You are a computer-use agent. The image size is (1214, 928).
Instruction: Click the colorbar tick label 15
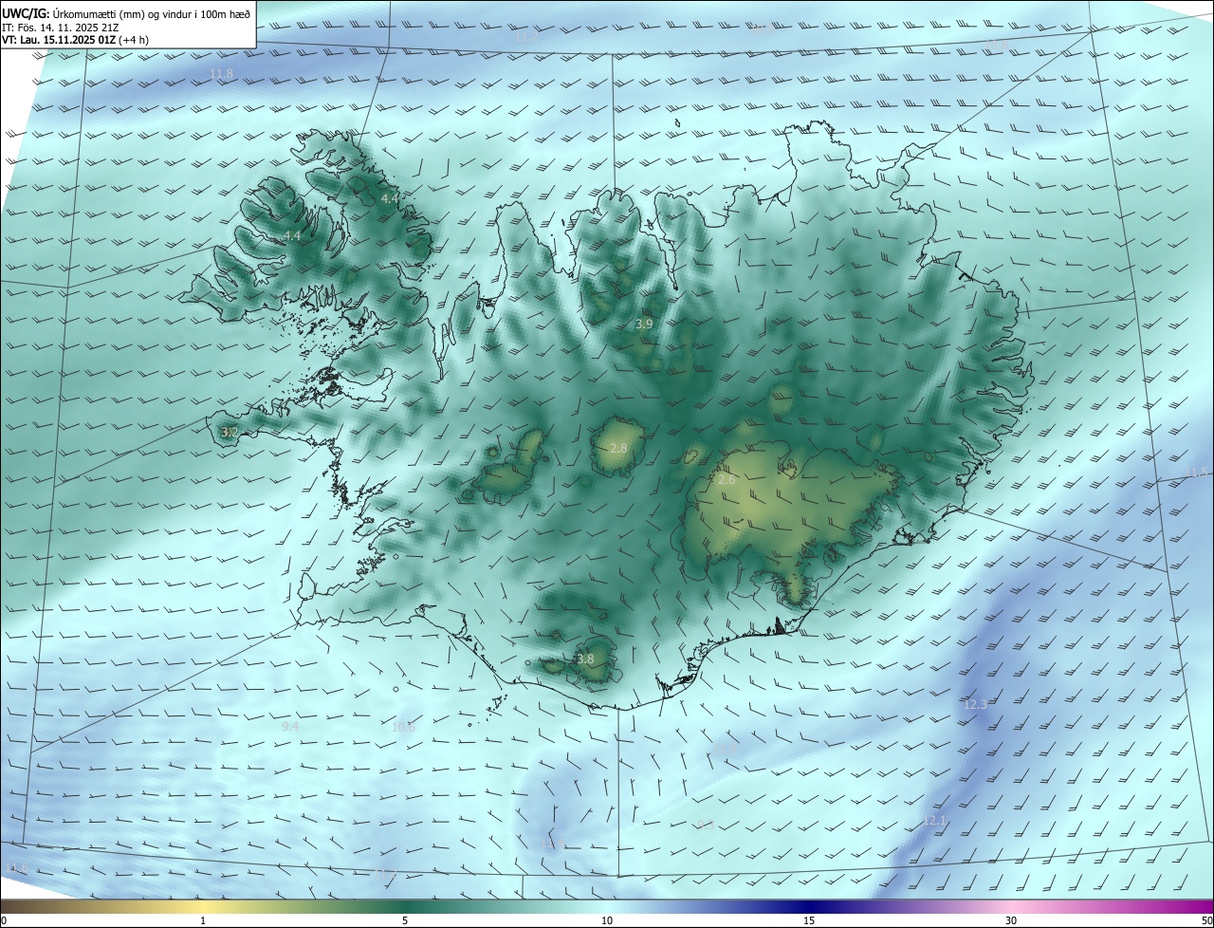809,921
